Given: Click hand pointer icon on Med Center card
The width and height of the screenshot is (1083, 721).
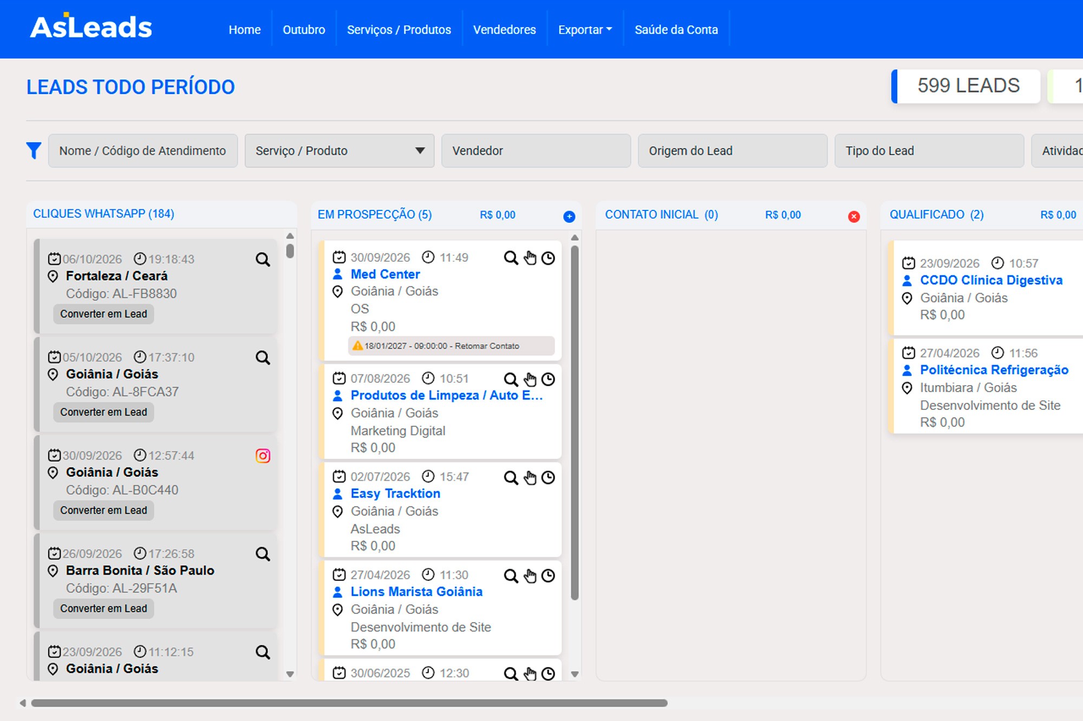Looking at the screenshot, I should 530,258.
